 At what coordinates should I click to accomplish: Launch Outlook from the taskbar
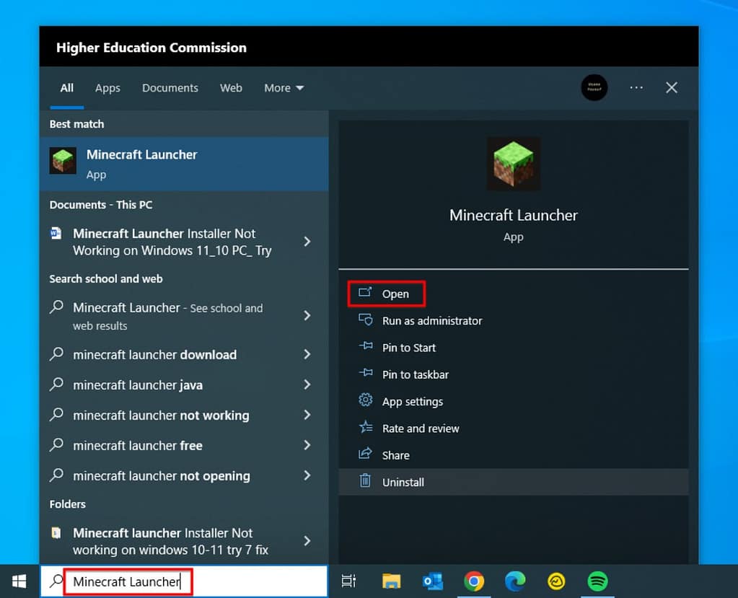click(433, 581)
